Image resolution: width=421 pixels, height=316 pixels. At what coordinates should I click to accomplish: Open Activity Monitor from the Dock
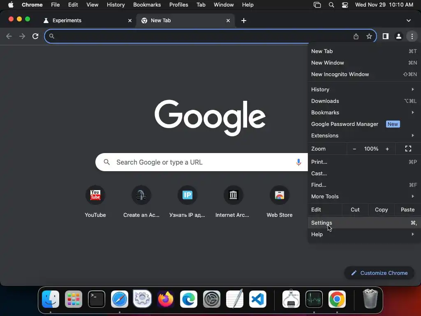click(x=314, y=299)
